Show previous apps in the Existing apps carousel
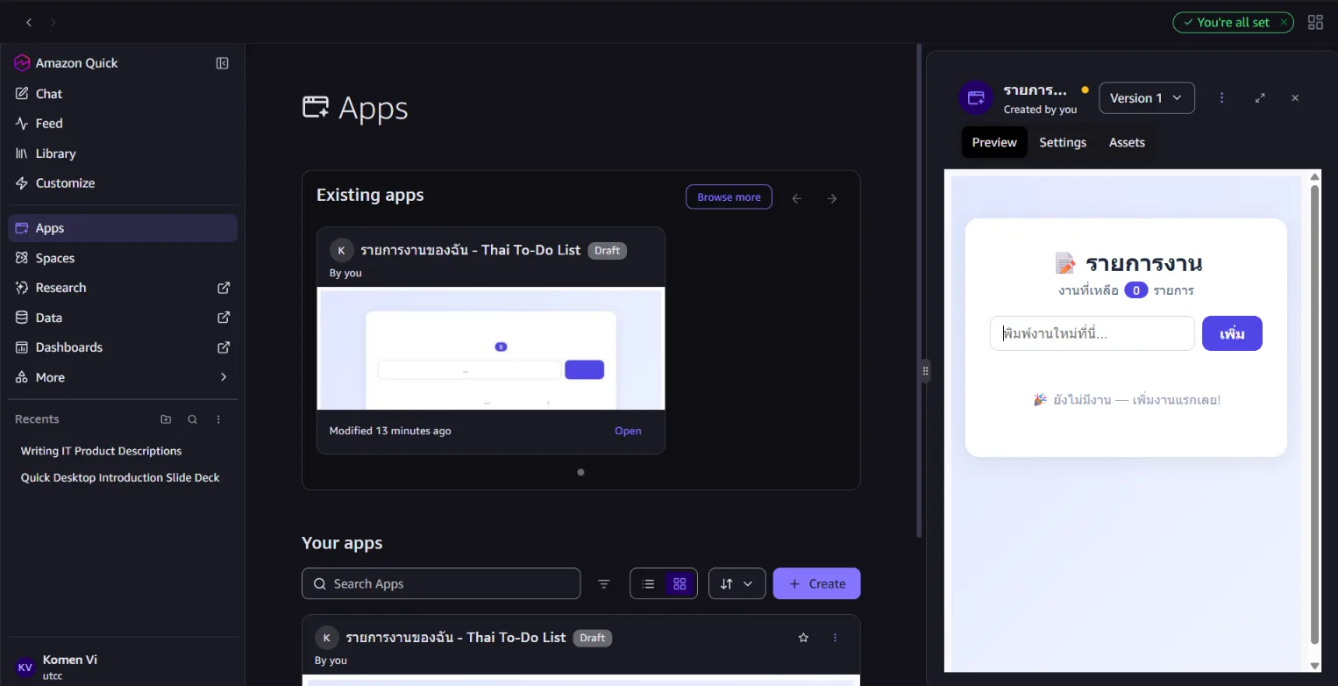This screenshot has height=686, width=1338. click(797, 198)
